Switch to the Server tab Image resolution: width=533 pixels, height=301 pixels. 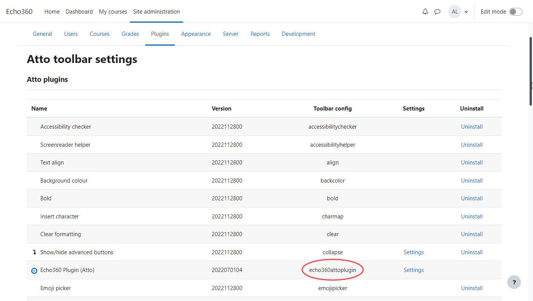(x=231, y=34)
